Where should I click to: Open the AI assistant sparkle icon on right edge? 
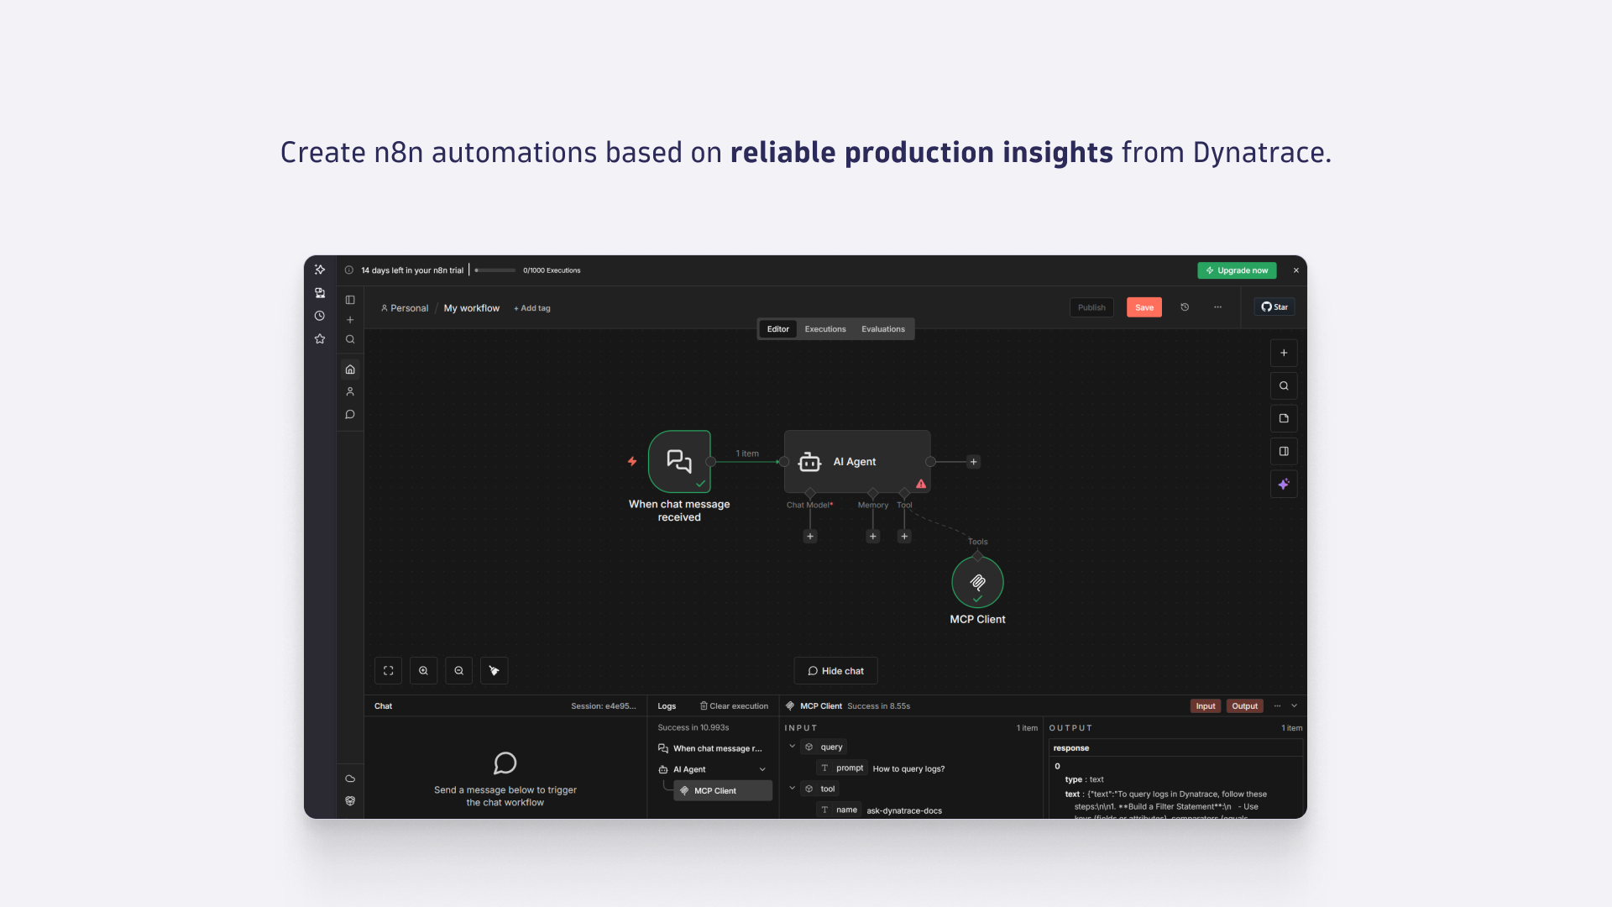coord(1284,484)
